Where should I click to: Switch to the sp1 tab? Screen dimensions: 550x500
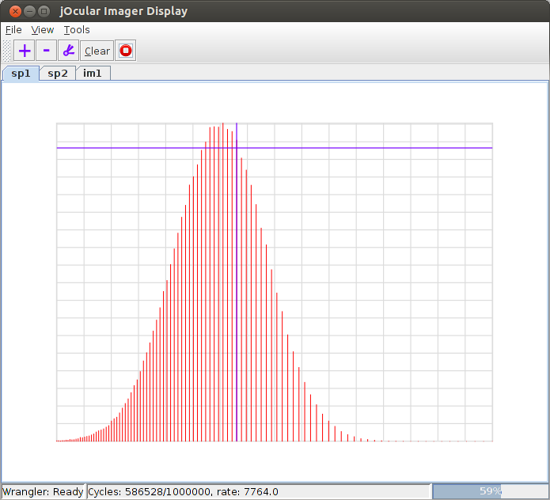click(21, 74)
